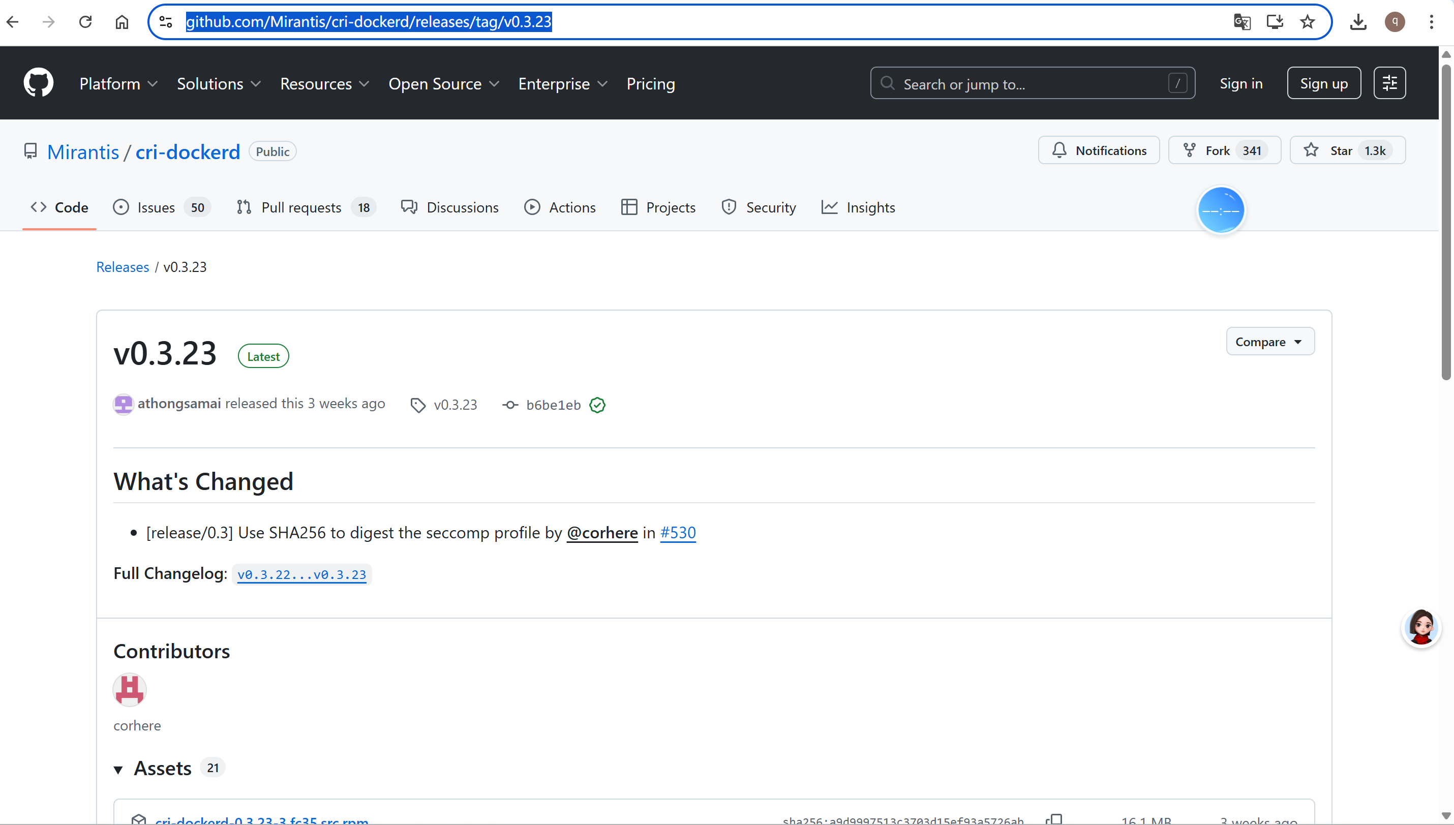Viewport: 1454px width, 825px height.
Task: Switch to the Actions tab
Action: [x=560, y=207]
